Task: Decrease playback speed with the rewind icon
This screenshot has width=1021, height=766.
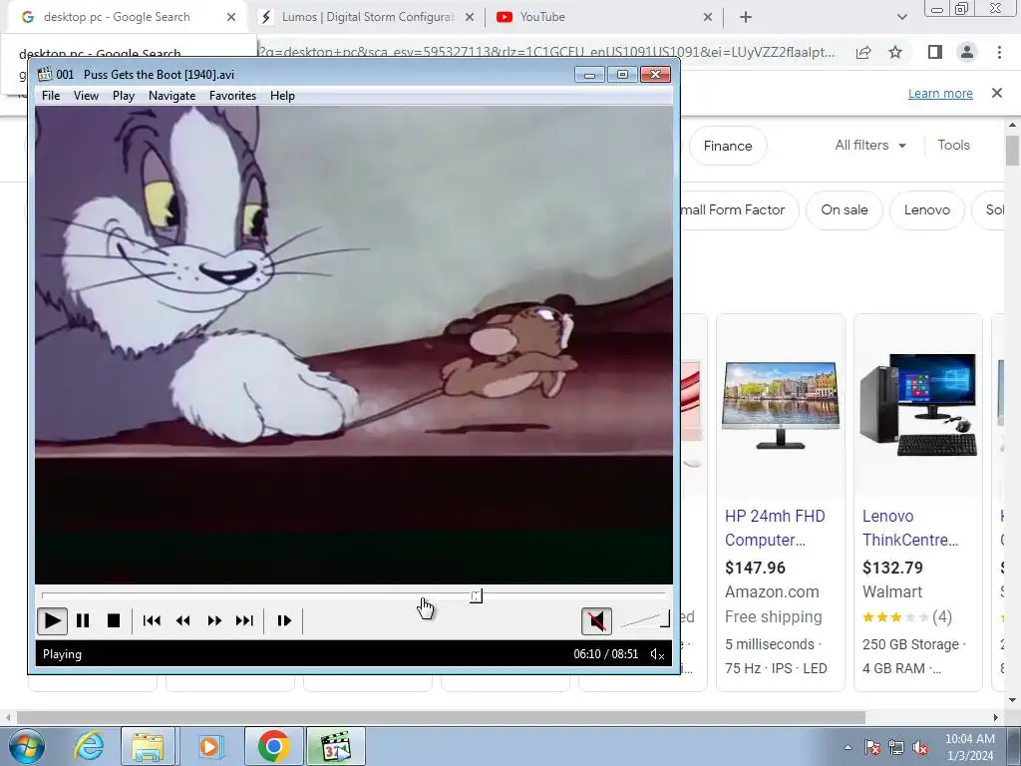Action: click(183, 620)
